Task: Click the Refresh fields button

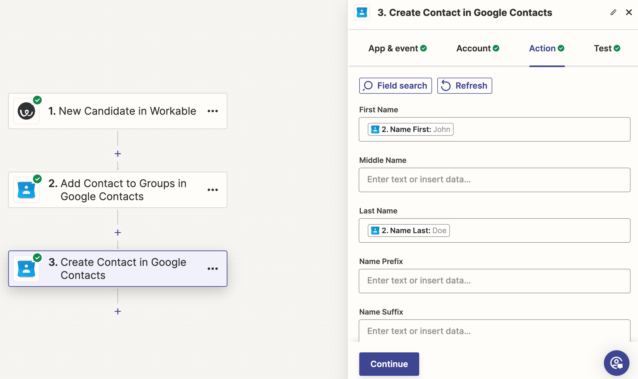Action: pos(465,86)
